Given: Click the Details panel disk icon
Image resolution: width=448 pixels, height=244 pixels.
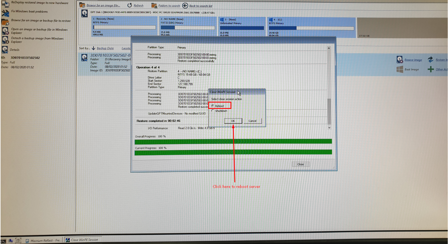Looking at the screenshot, I should click(5, 50).
